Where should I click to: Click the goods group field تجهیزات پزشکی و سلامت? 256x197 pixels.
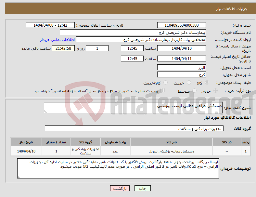pos(134,128)
